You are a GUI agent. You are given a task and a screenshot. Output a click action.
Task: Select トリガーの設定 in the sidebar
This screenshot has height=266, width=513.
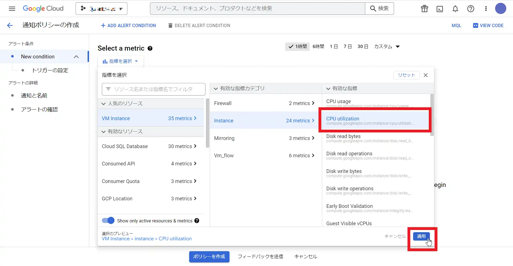[50, 70]
